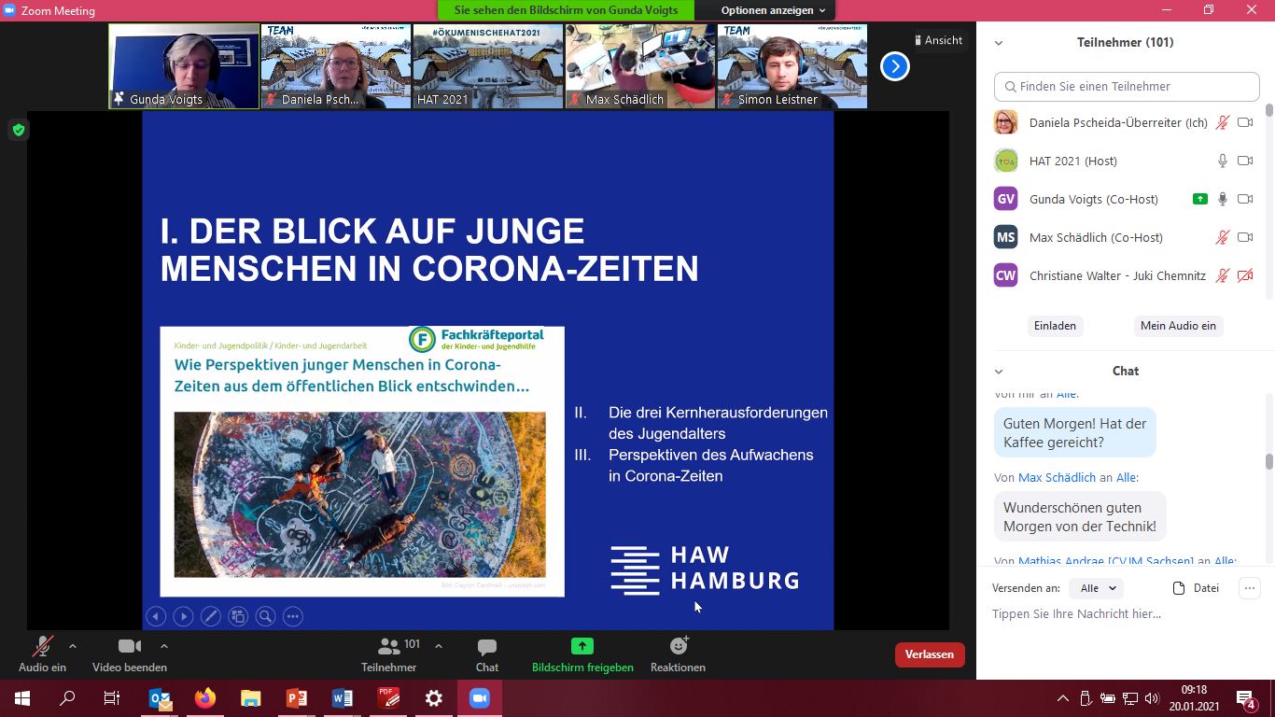
Task: Unmute microphone with Audio ein button
Action: (42, 654)
